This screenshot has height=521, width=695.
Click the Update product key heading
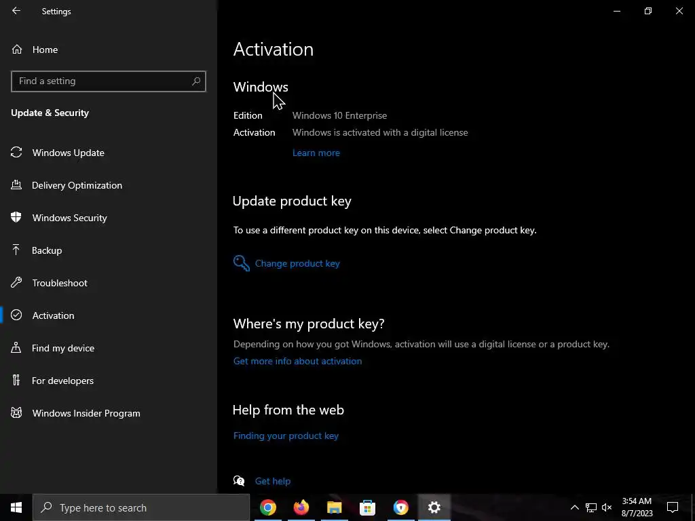pyautogui.click(x=292, y=201)
